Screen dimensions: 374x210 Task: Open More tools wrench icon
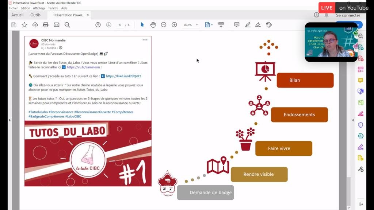coord(360,169)
